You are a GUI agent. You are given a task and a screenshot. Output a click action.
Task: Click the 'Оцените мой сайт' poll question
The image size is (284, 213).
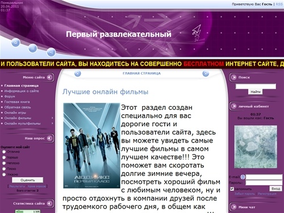tap(15, 147)
